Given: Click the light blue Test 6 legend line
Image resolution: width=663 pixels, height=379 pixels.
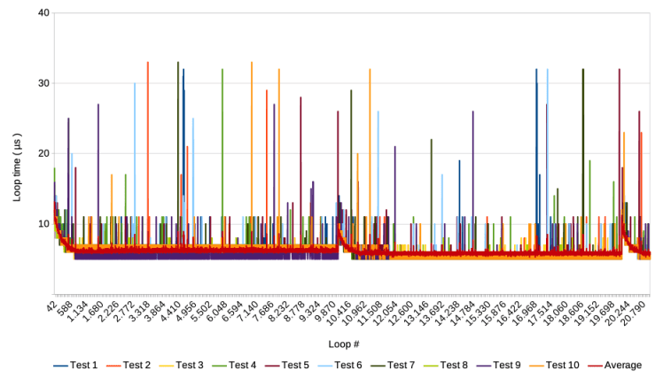Looking at the screenshot, I should tap(328, 364).
